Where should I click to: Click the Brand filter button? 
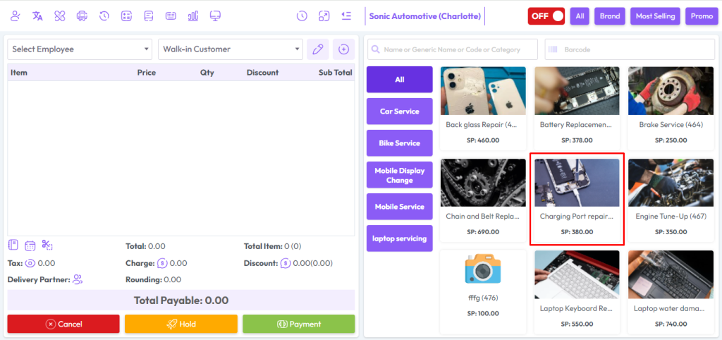coord(610,16)
